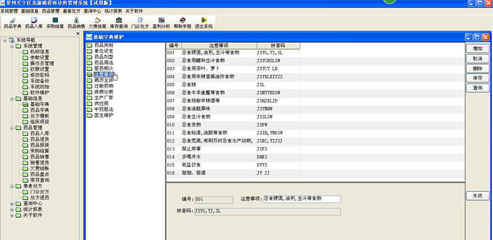Close the navigation panel with the X
Image resolution: width=493 pixels, height=240 pixels.
coord(78,33)
